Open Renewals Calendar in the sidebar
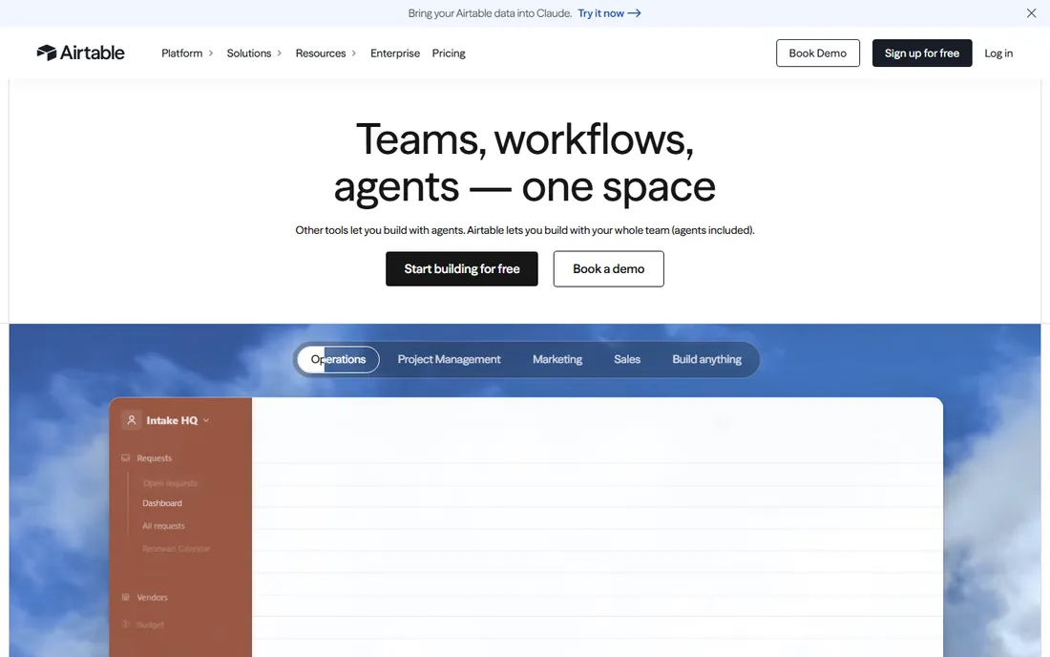 tap(177, 548)
